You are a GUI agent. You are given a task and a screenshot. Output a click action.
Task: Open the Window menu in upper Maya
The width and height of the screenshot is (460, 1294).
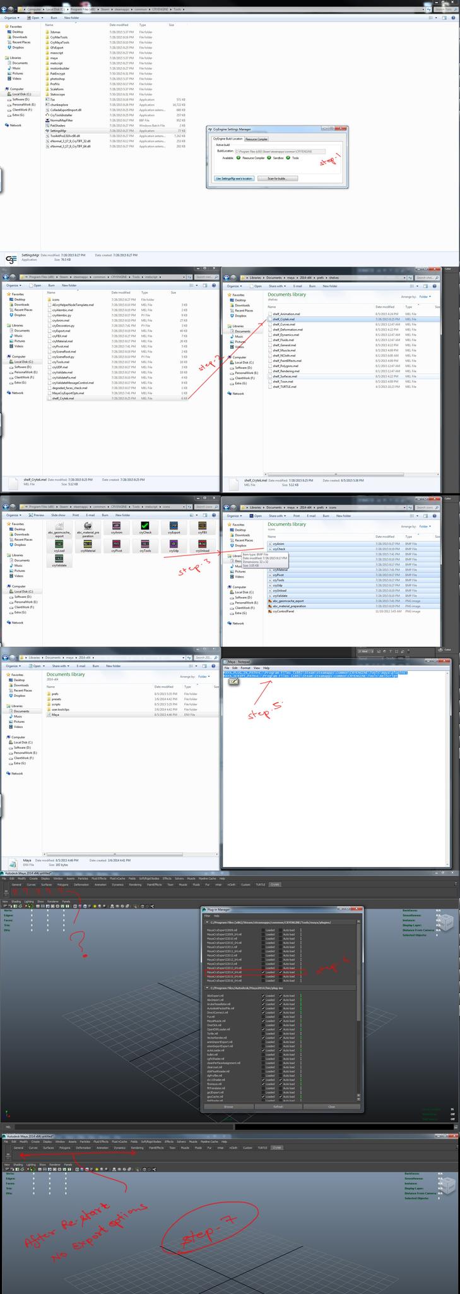click(x=58, y=878)
